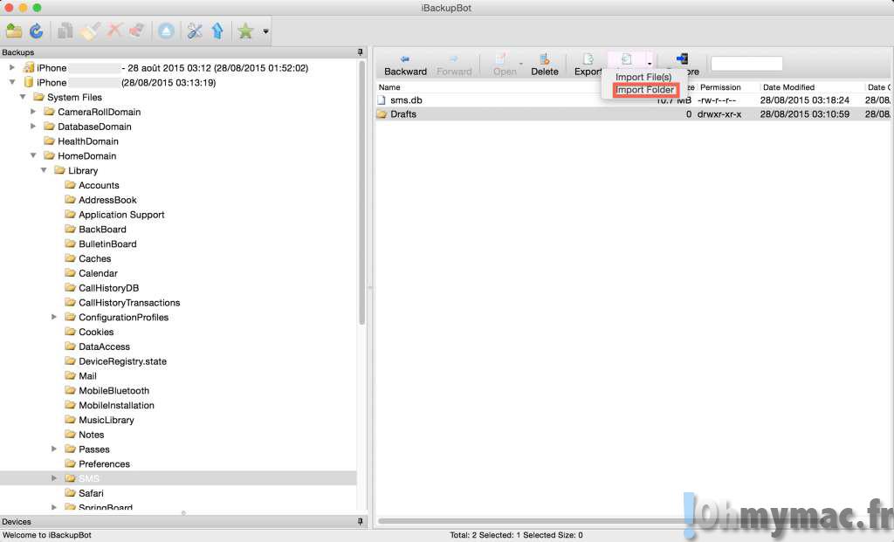
Task: Select the BackBoard folder
Action: point(103,230)
